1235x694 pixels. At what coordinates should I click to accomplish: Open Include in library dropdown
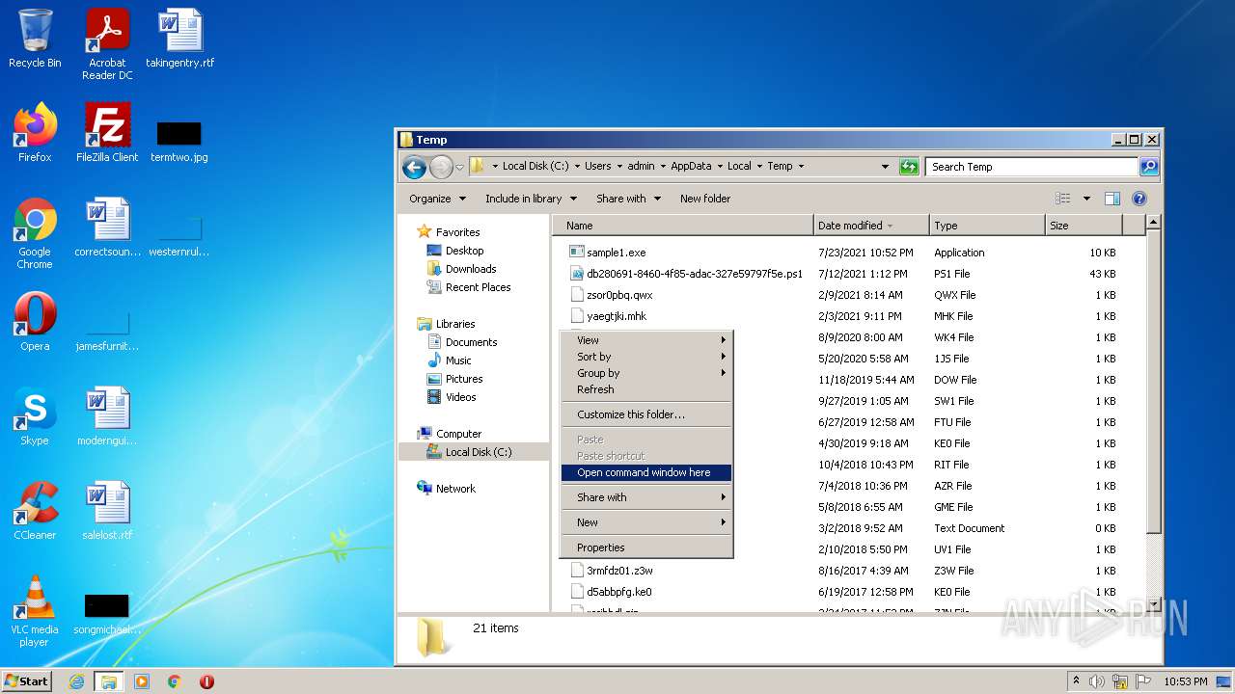tap(531, 199)
